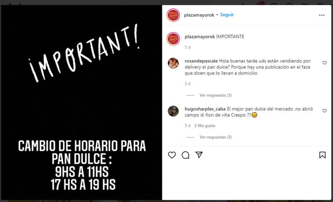This screenshot has width=333, height=202.
Task: Save post with bookmark icon
Action: click(322, 155)
